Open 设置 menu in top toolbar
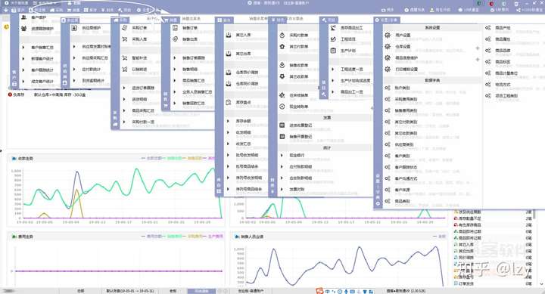Image resolution: width=545 pixels, height=294 pixels. (144, 10)
